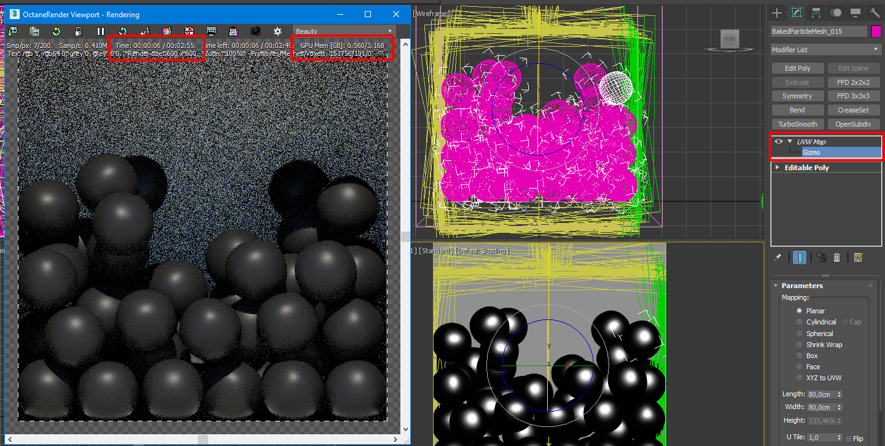This screenshot has width=885, height=446.
Task: Apply the Edit Poly modifier button
Action: (x=797, y=68)
